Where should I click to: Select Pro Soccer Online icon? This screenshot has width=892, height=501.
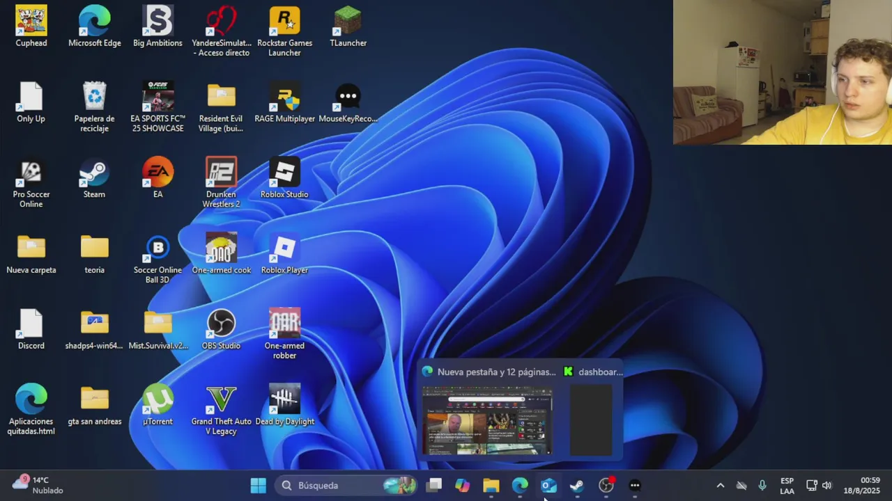(31, 183)
